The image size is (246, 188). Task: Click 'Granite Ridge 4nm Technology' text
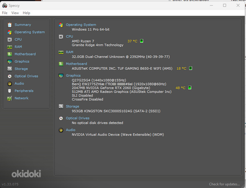(x=98, y=45)
